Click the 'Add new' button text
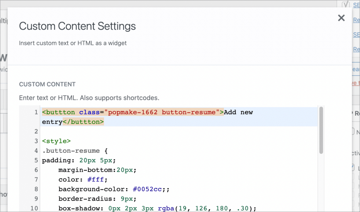Viewport: 360px width, 212px height. point(238,112)
